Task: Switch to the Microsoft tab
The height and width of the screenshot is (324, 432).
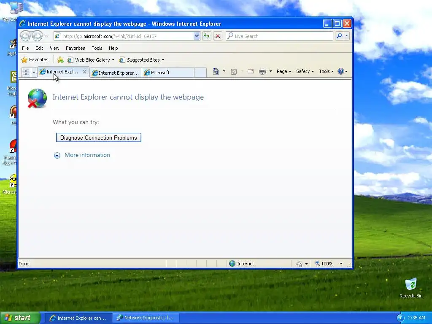Action: pyautogui.click(x=168, y=73)
